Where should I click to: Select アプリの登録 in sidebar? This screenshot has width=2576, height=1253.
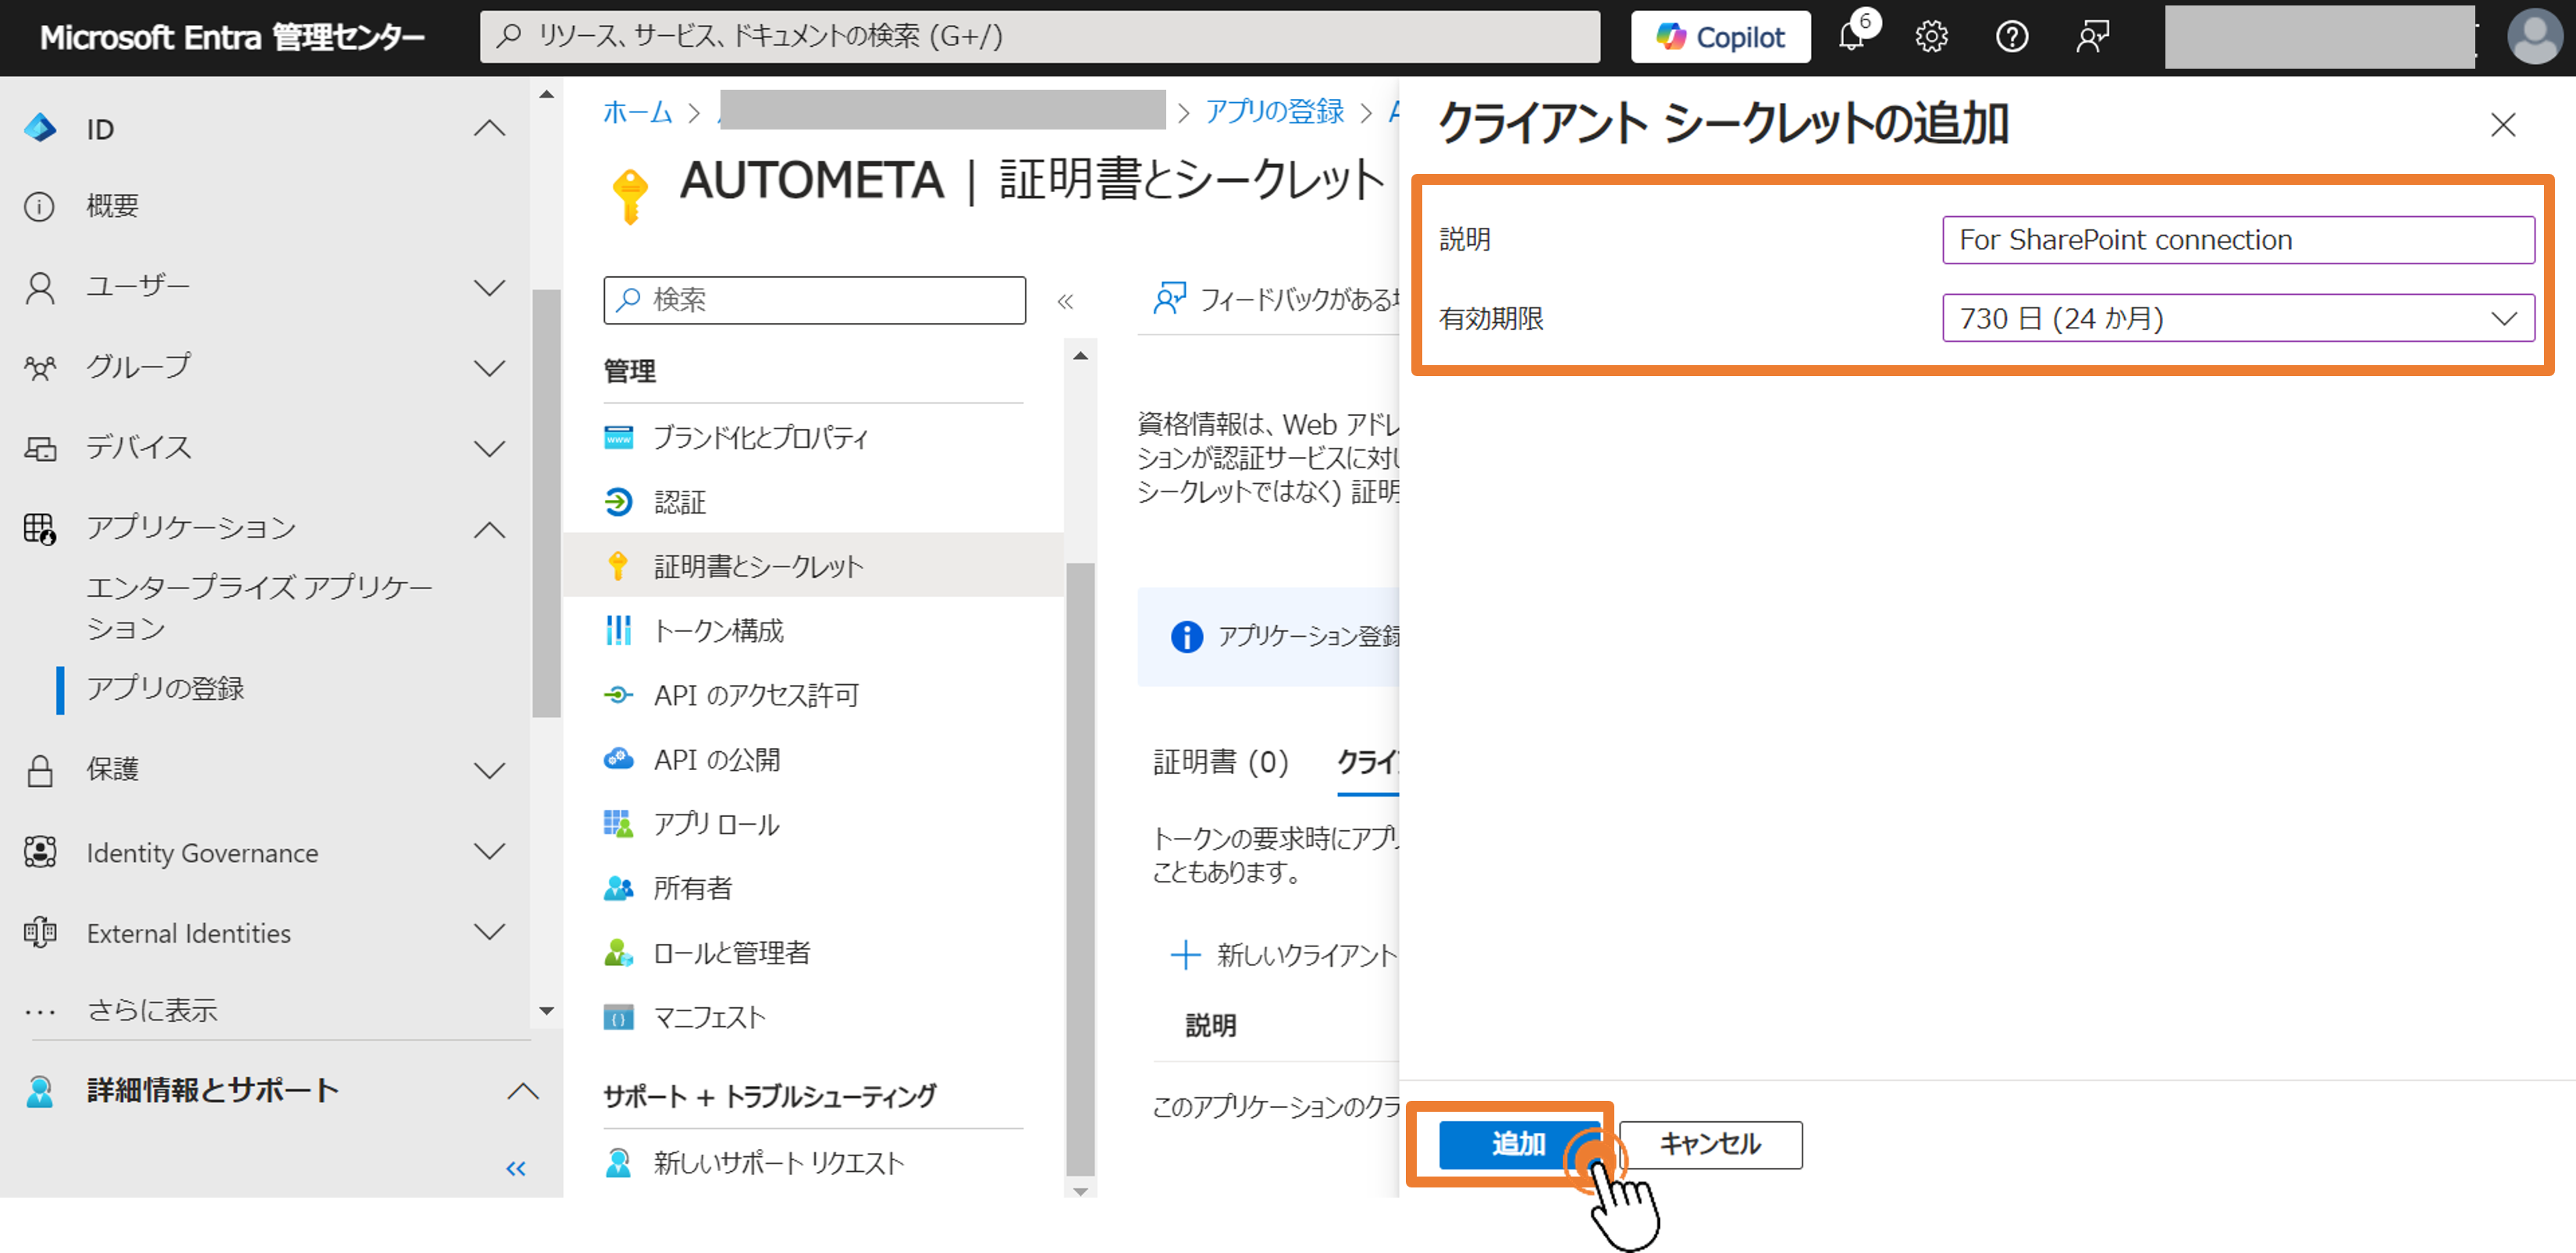click(166, 688)
